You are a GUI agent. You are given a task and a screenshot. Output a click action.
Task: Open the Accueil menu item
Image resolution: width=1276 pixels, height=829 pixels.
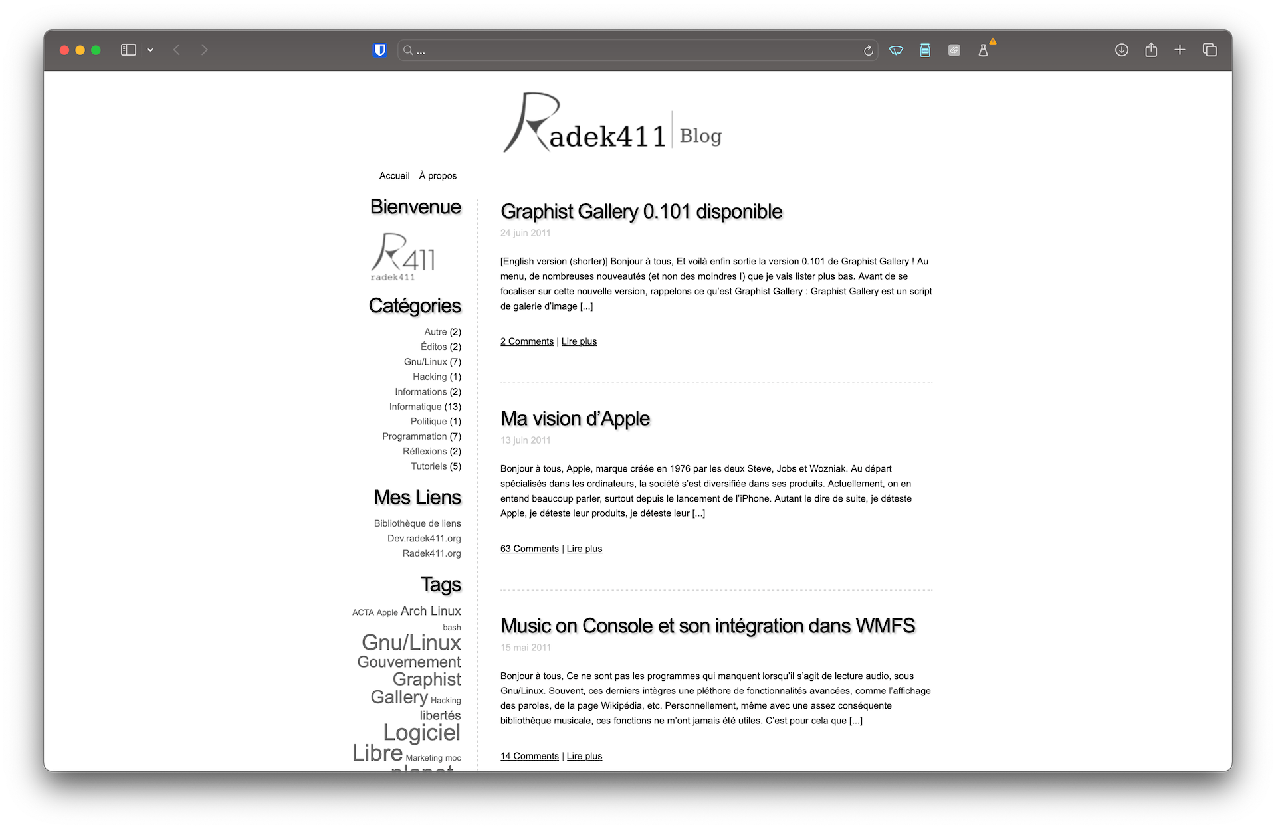coord(394,176)
